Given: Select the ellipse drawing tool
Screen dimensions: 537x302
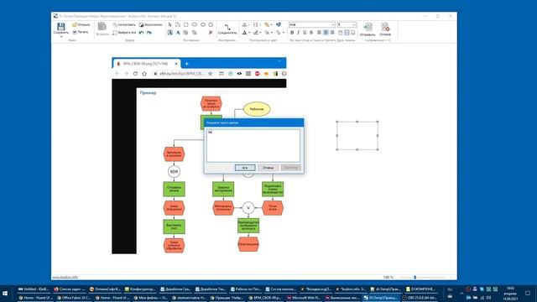Looking at the screenshot, I should [203, 24].
